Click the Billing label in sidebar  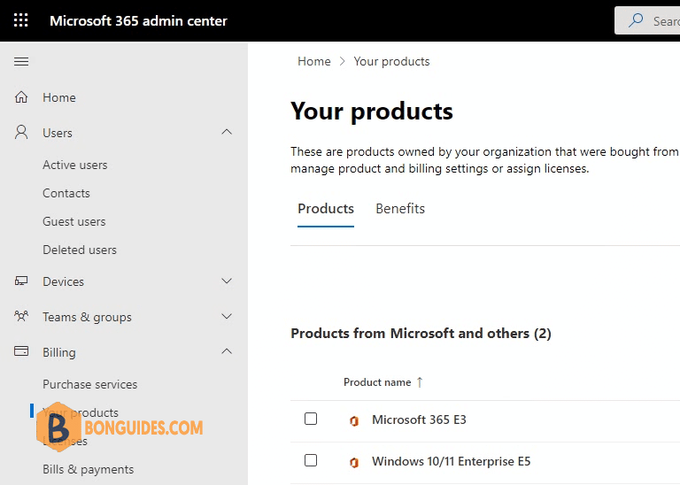59,353
